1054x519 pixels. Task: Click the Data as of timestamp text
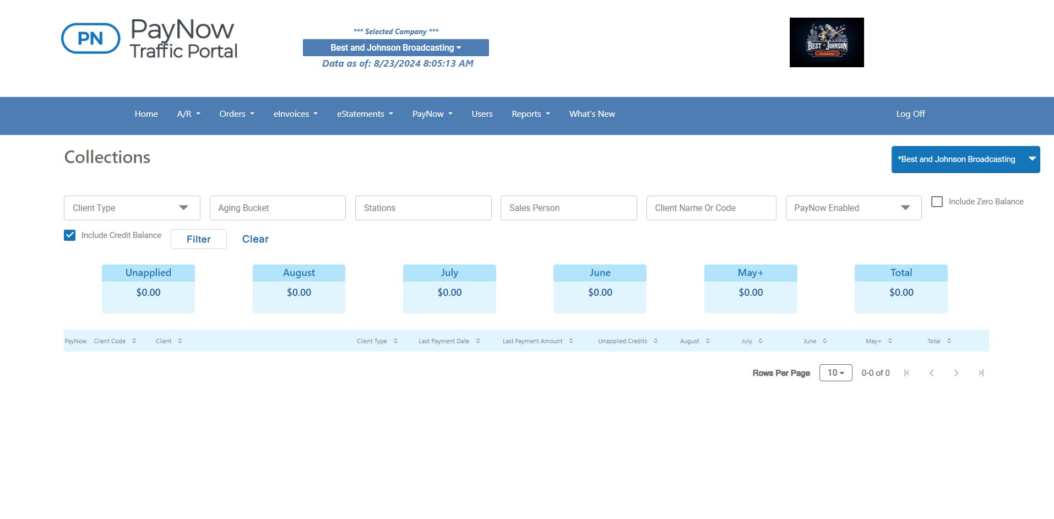398,63
